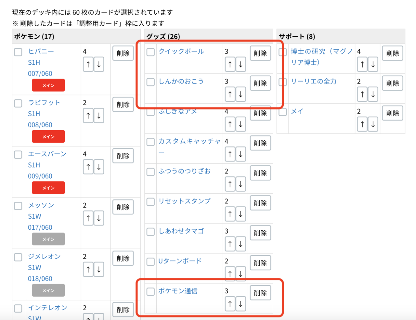Click down arrow for メイ quantity
The height and width of the screenshot is (320, 416).
(x=373, y=124)
